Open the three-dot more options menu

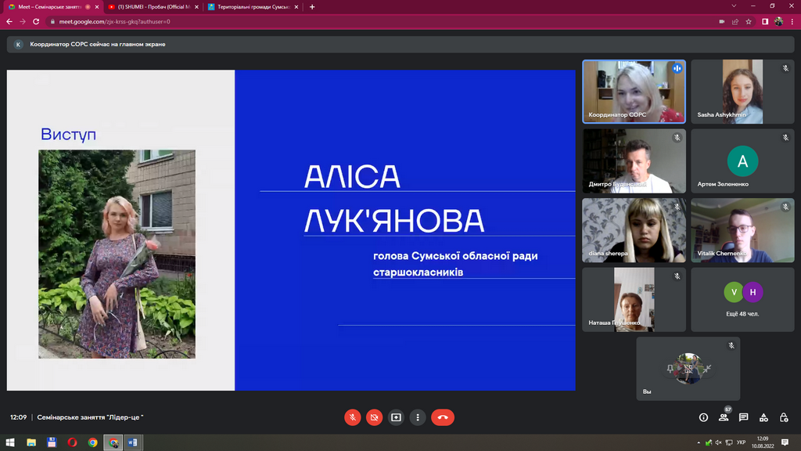point(418,417)
